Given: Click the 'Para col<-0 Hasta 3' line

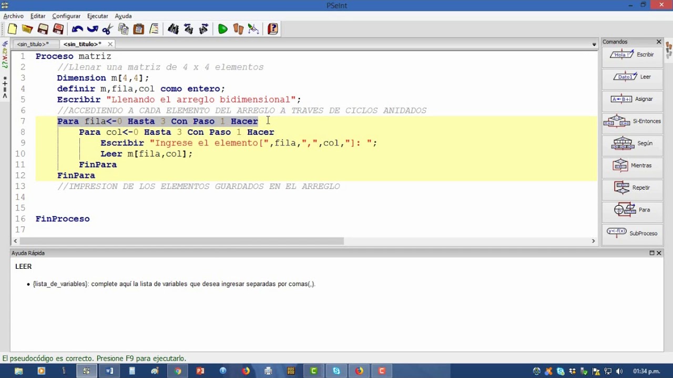Looking at the screenshot, I should tap(177, 132).
